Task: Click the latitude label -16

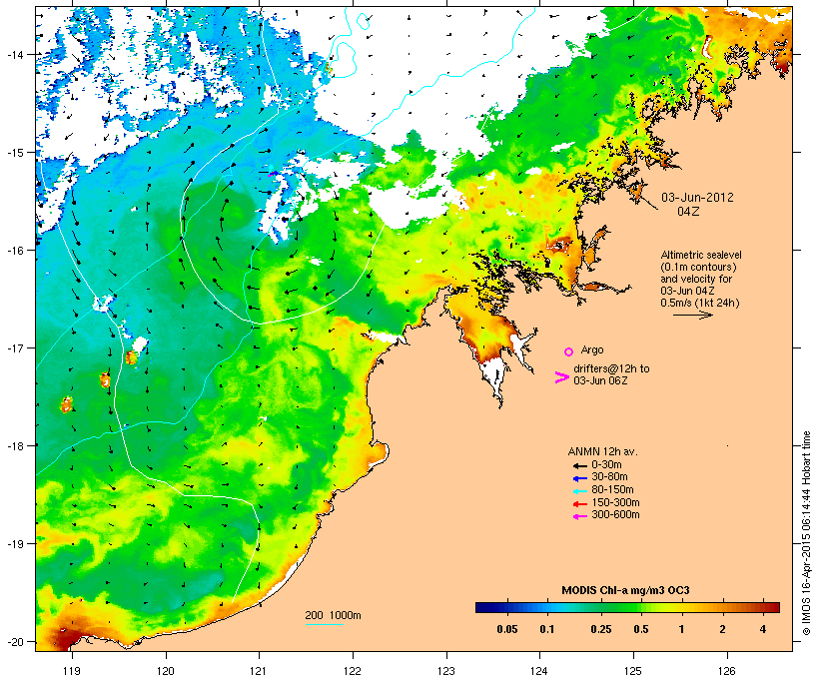Action: [x=14, y=251]
